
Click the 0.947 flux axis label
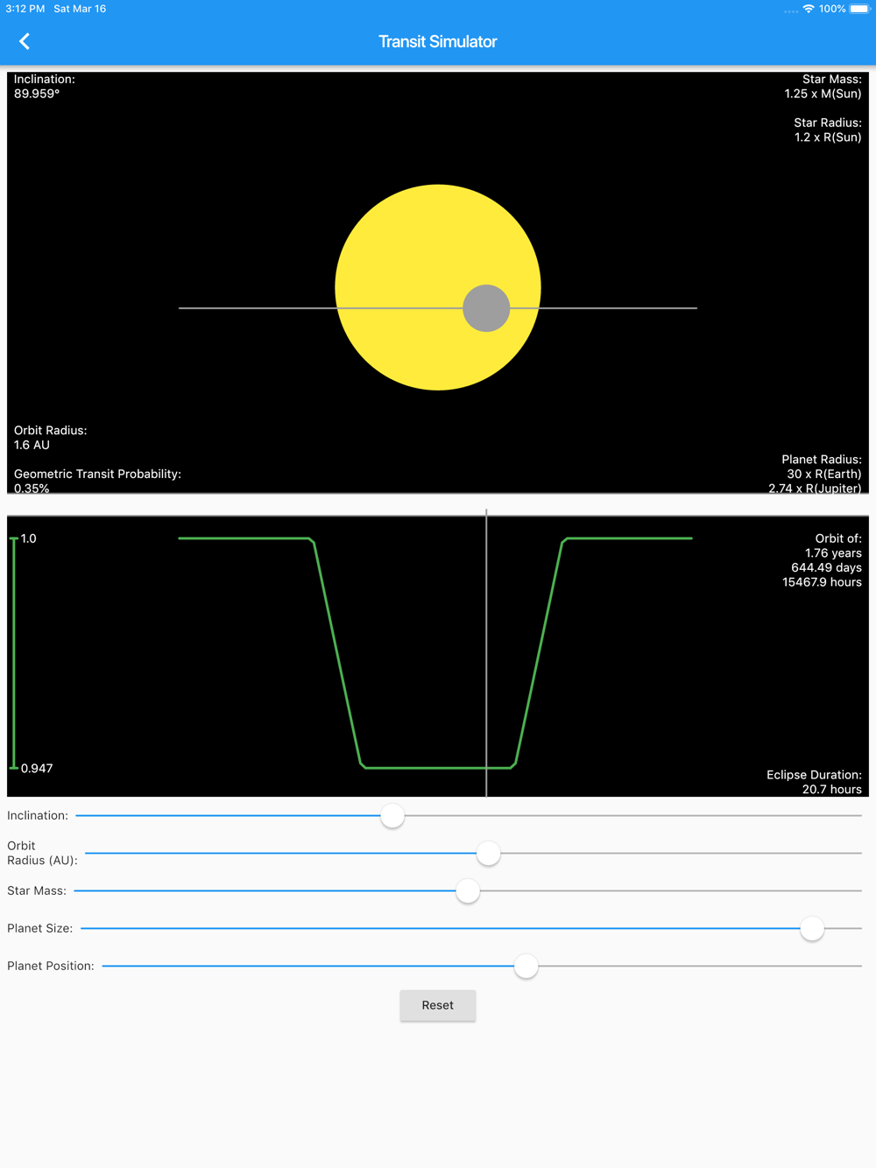click(x=37, y=769)
